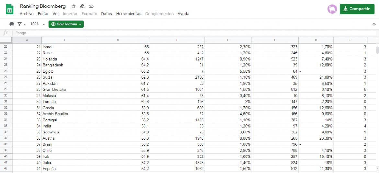
Task: Open the Ayuda menu
Action: click(183, 14)
